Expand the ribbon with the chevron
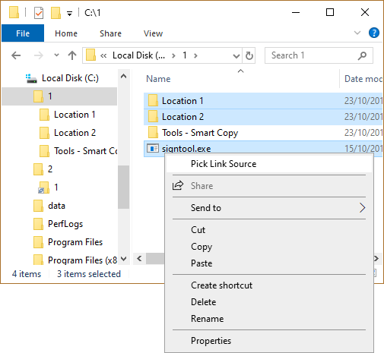 pyautogui.click(x=357, y=33)
